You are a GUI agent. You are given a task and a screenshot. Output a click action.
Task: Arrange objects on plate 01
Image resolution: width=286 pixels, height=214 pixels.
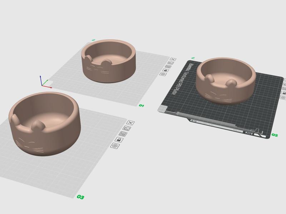point(168,67)
